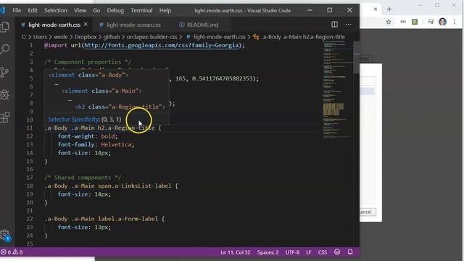Open the Help menu
The height and width of the screenshot is (261, 464).
coord(165,10)
